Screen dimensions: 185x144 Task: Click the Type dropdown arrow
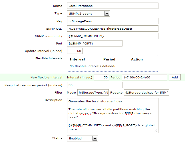pos(107,13)
